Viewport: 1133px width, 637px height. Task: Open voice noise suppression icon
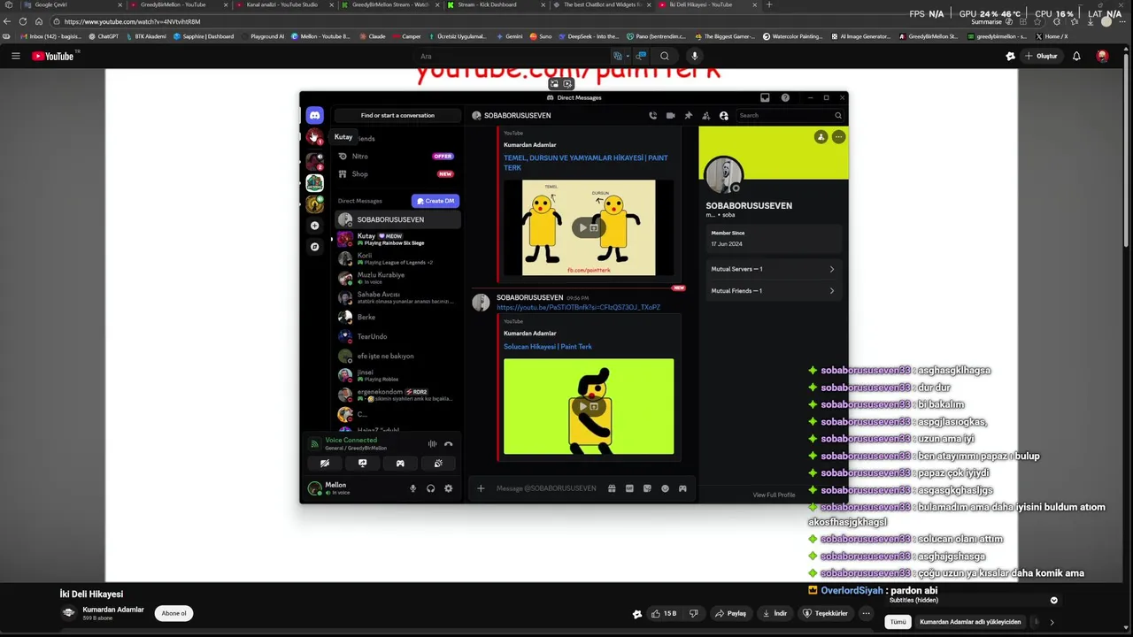coord(432,444)
